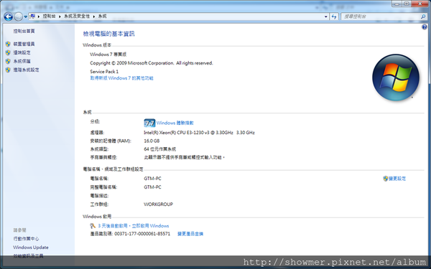Viewport: 431px width, 269px height.
Task: Click the 7.7 experience index badge
Action: (149, 123)
